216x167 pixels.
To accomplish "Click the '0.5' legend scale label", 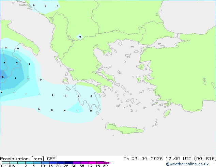I will pos(12,166).
